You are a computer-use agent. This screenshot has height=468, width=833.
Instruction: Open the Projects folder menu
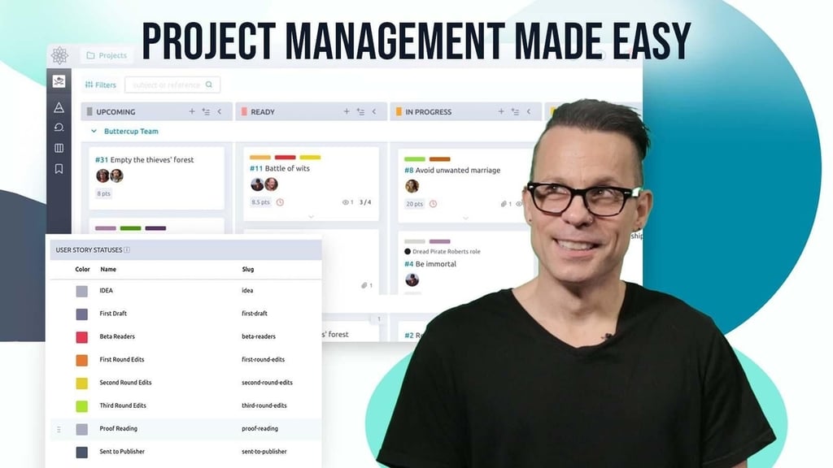tap(107, 55)
